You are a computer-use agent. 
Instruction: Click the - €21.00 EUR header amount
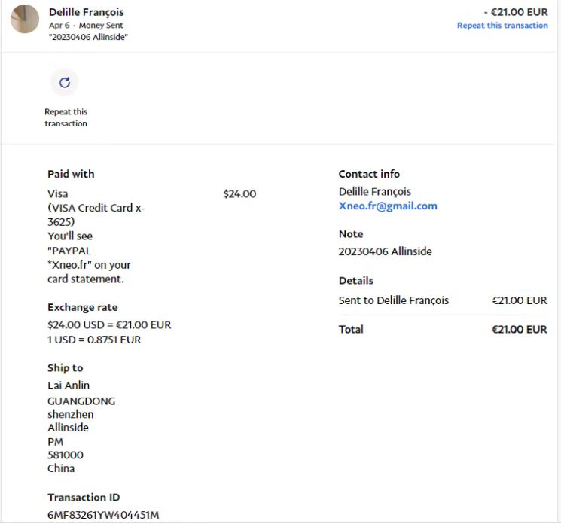[516, 12]
